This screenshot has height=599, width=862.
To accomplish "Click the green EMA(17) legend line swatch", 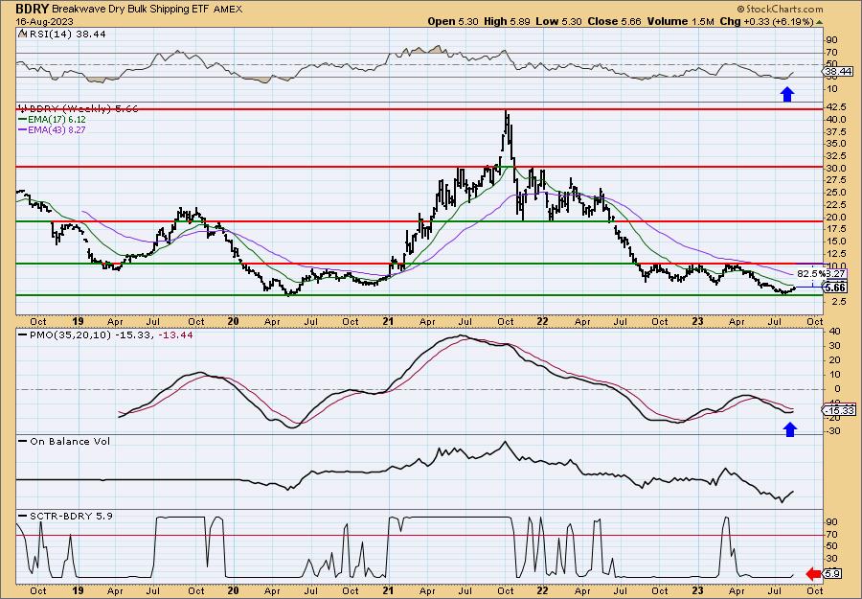I will click(x=22, y=120).
